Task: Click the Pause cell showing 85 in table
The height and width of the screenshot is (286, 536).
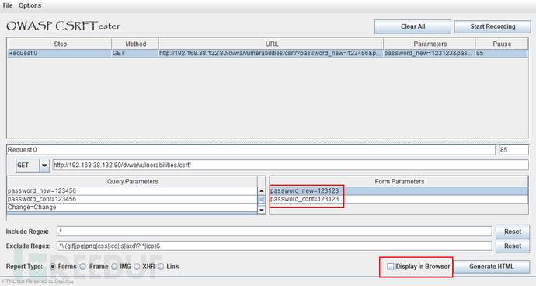Action: [x=502, y=54]
